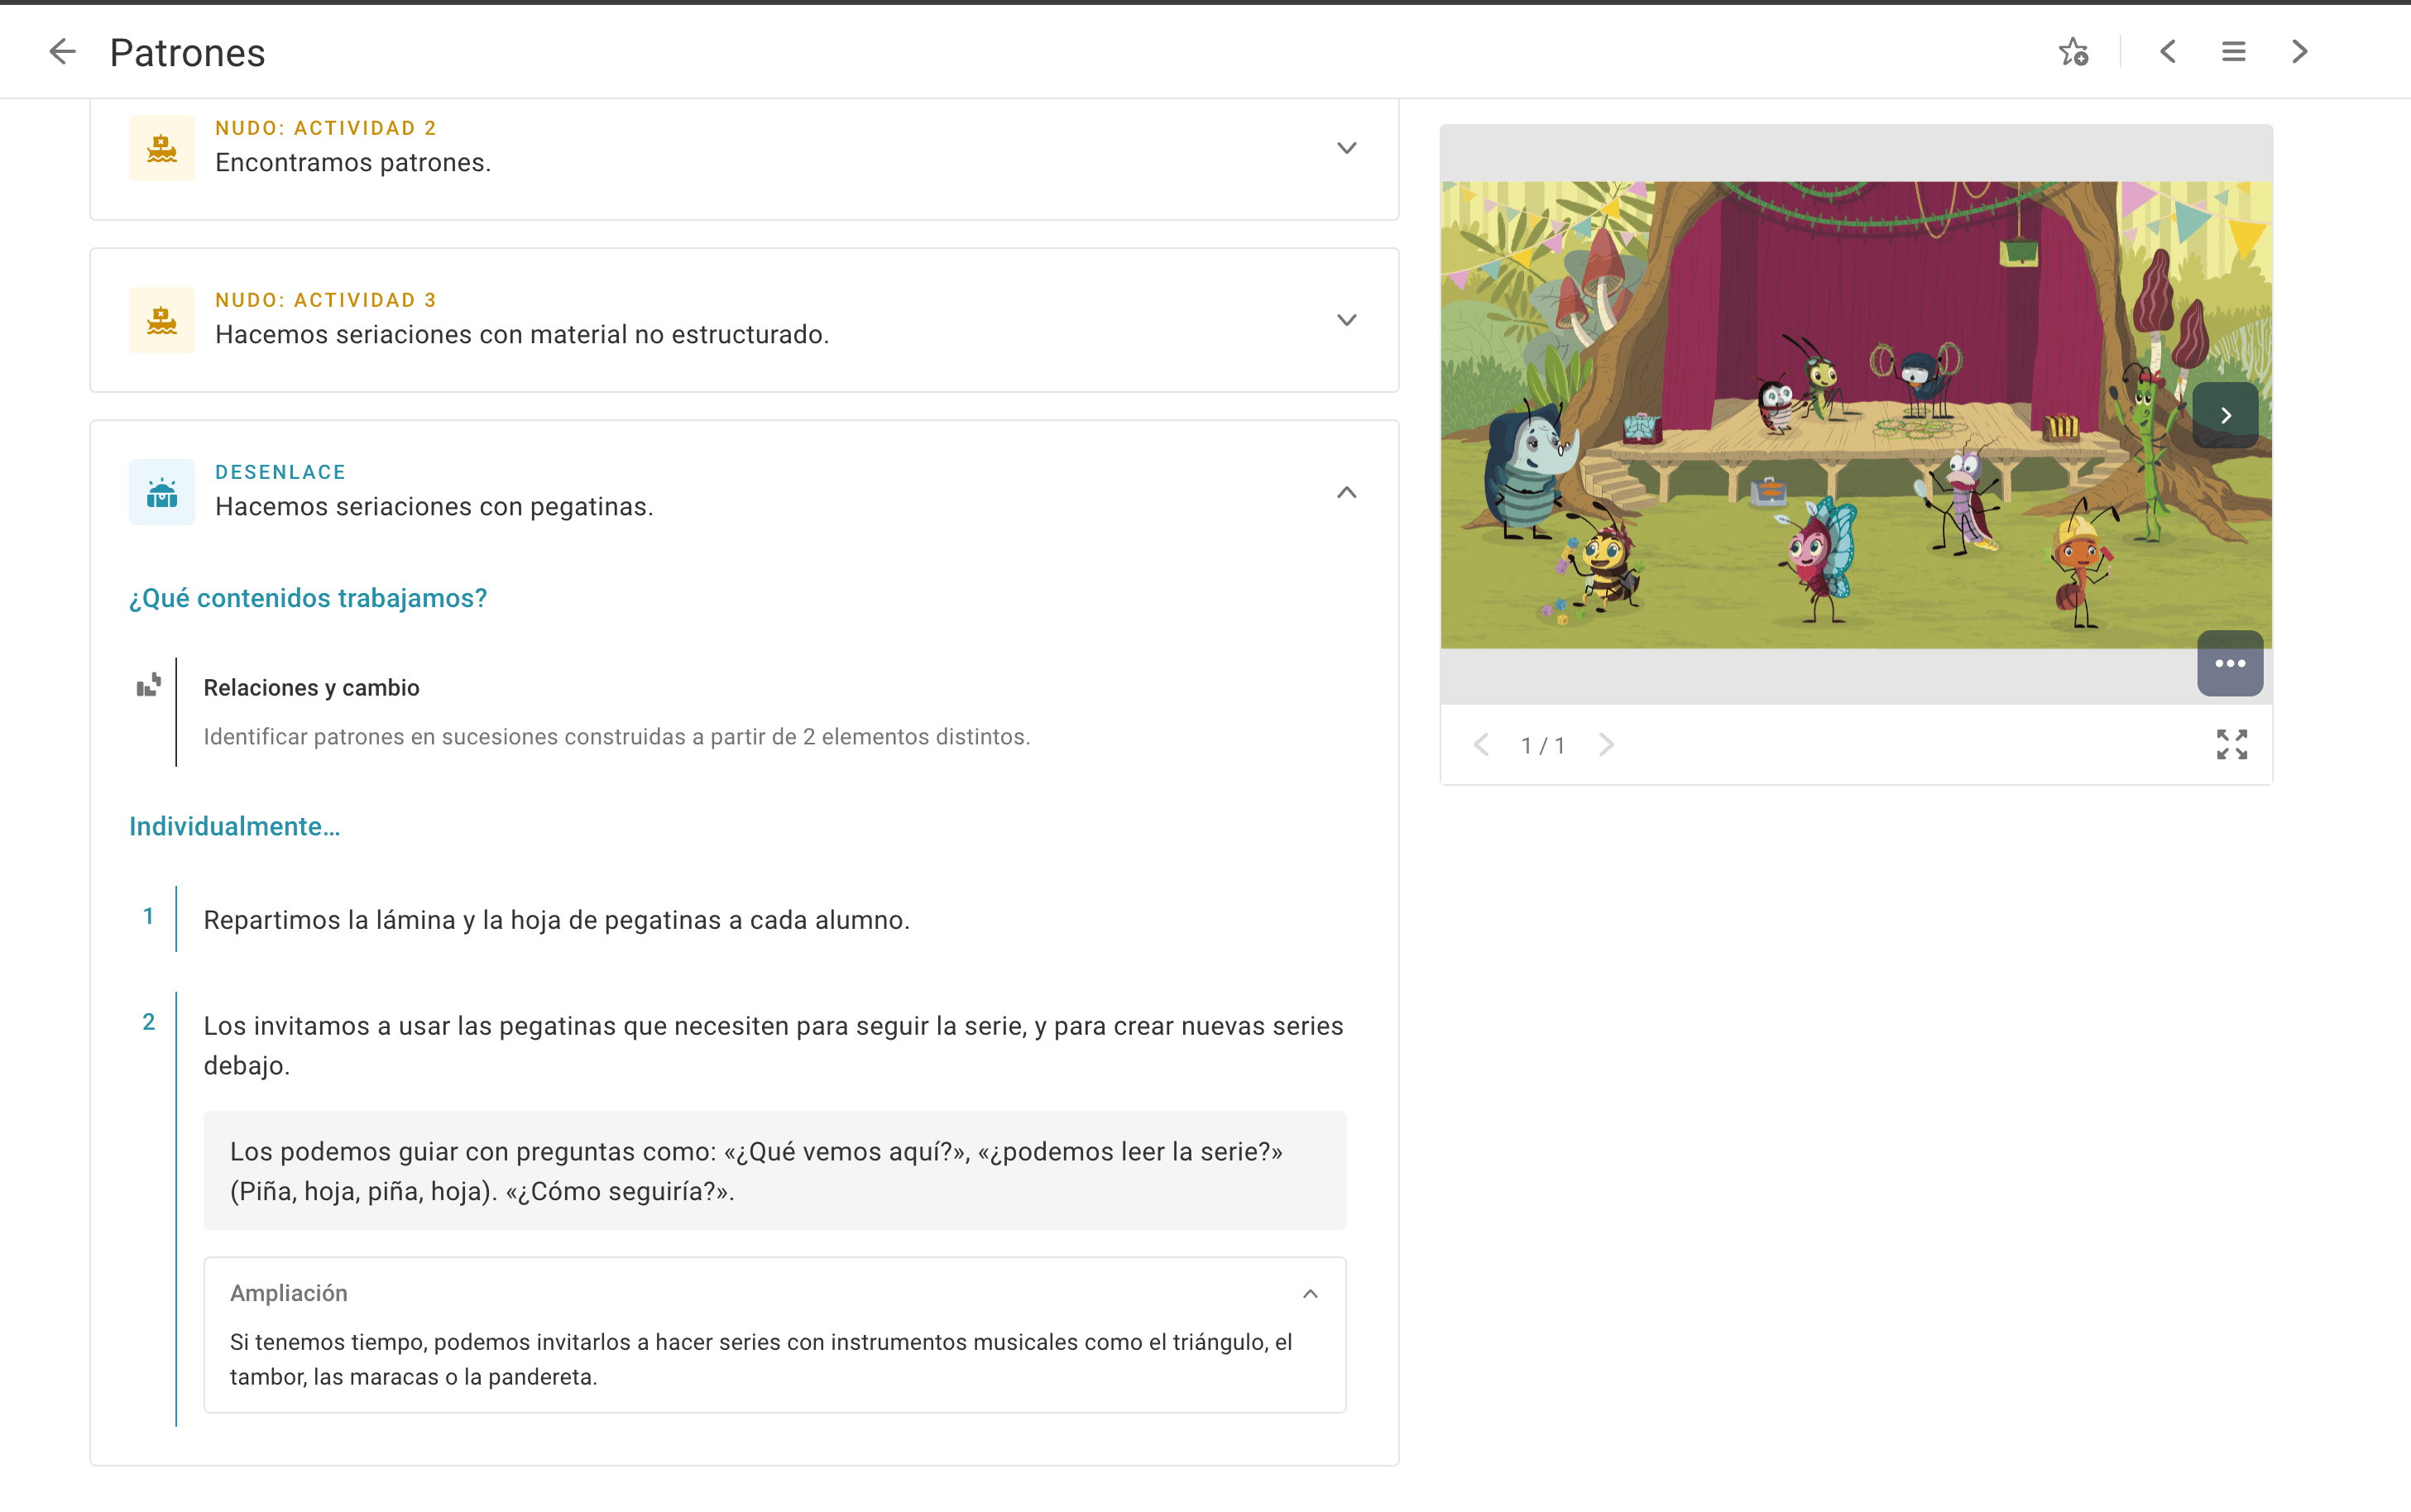Click the Ampliación text about instrumentos musicales

click(x=761, y=1359)
